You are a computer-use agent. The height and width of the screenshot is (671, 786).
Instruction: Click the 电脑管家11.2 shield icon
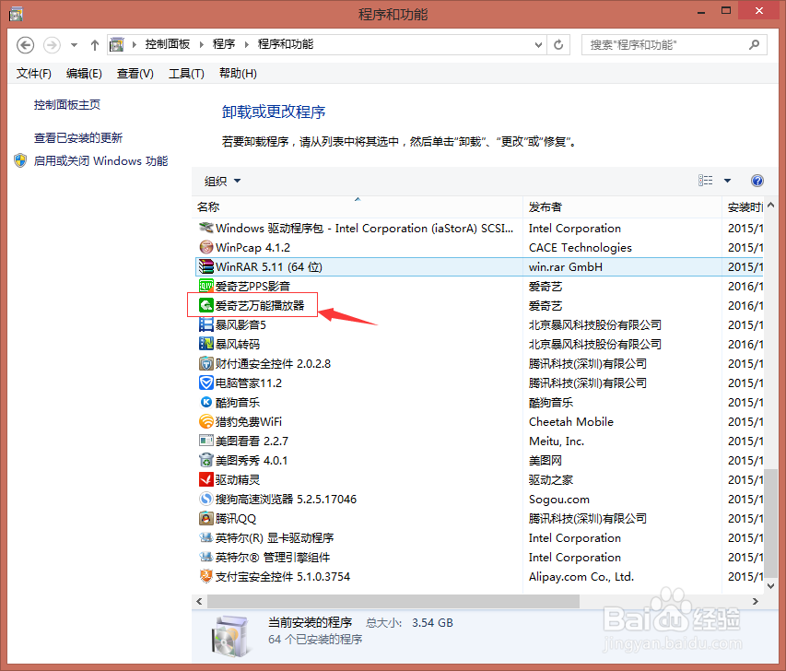(206, 383)
